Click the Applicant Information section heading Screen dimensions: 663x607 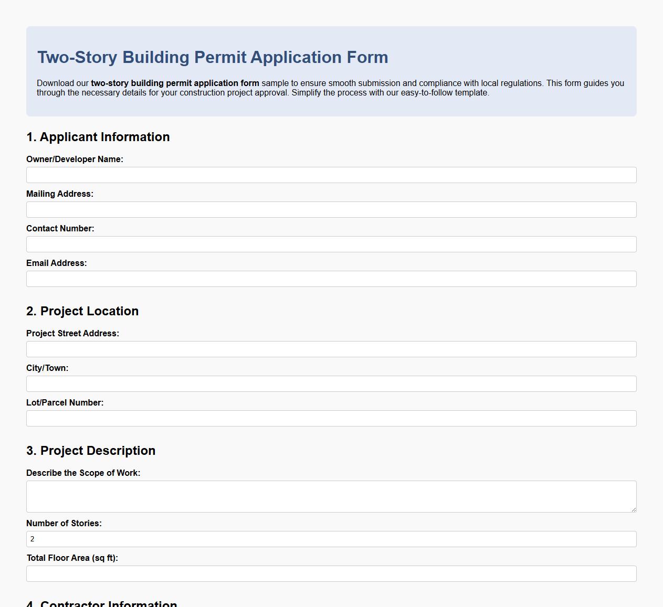tap(98, 137)
